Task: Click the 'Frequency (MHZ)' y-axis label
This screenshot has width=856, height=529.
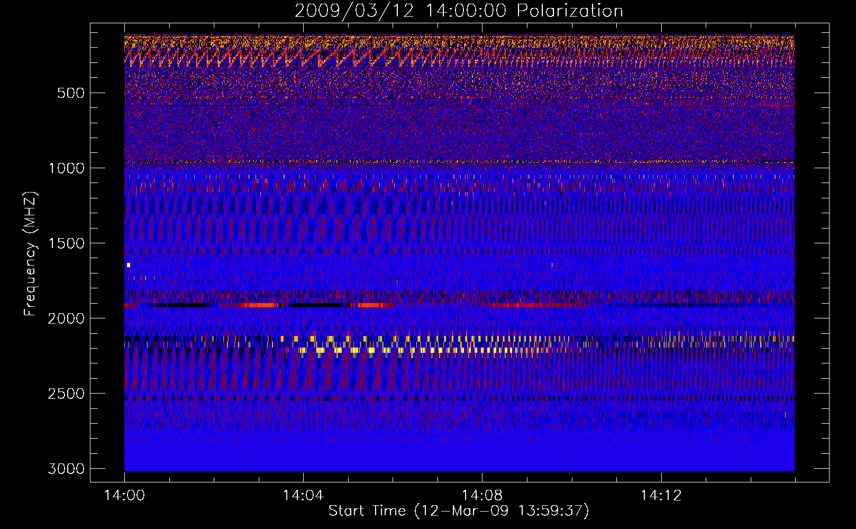Action: 30,253
